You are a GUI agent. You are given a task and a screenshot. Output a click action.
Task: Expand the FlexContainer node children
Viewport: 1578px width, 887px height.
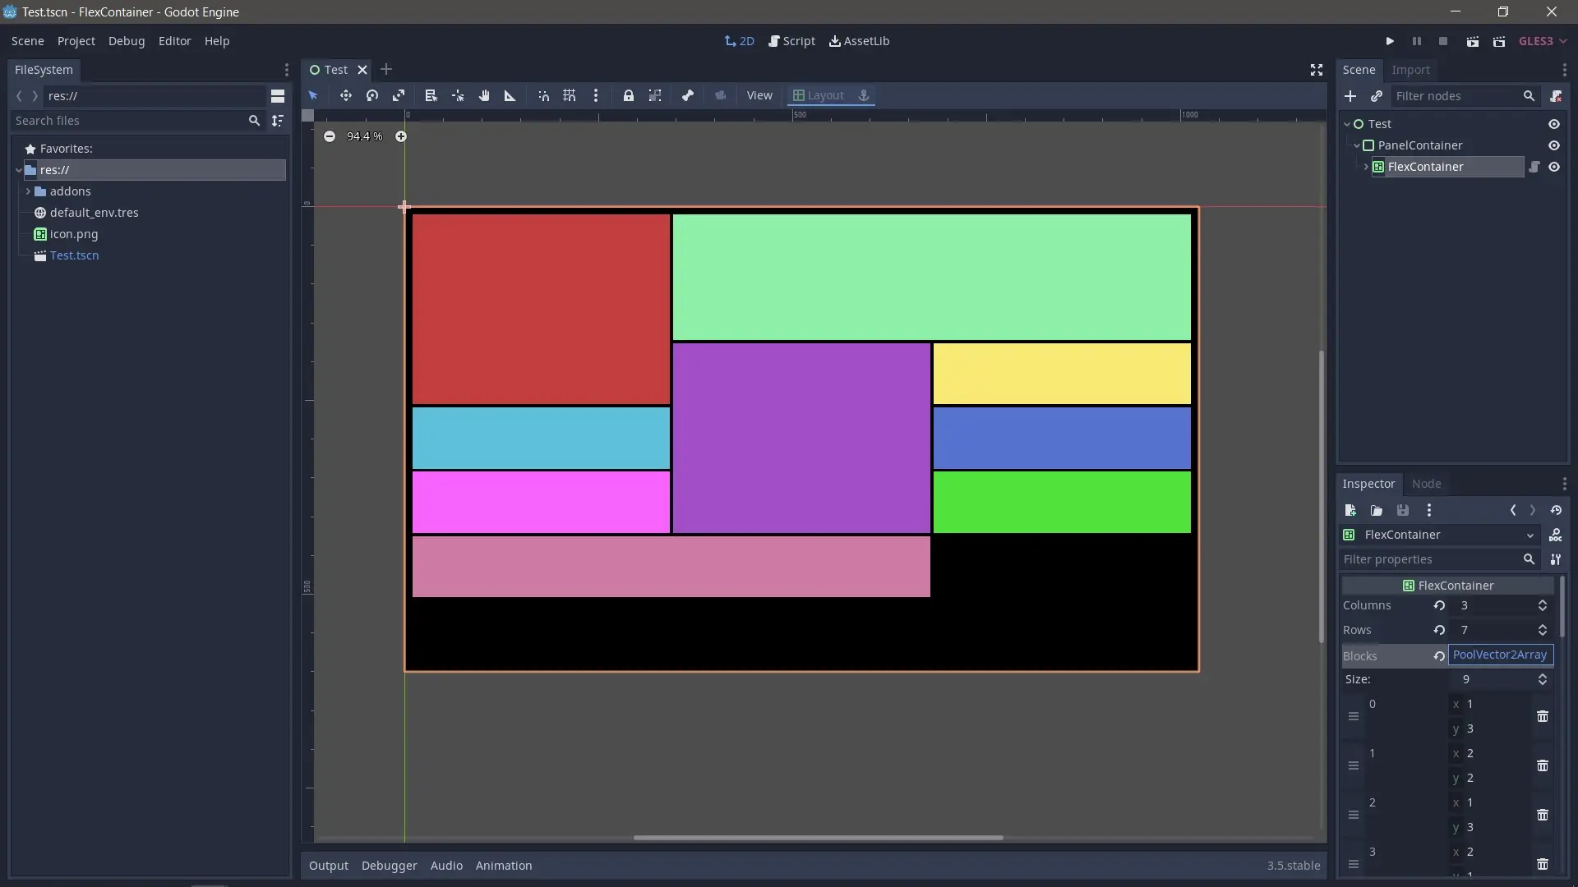point(1366,167)
